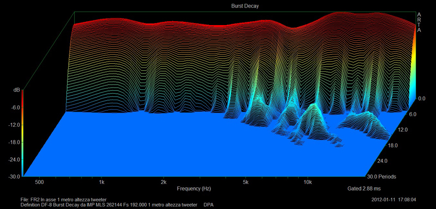Click the vertical ARTA logo text
The width and height of the screenshot is (436, 209).
tap(419, 22)
